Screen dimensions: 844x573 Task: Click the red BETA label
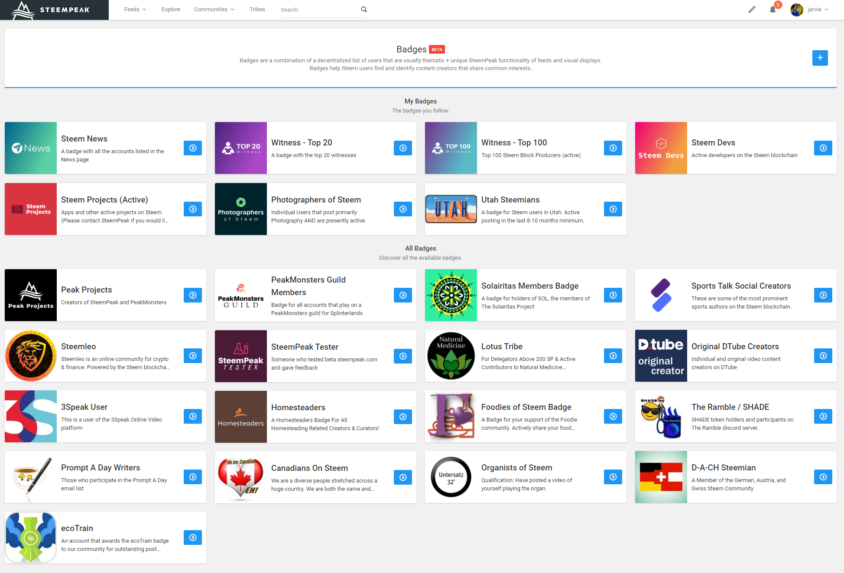click(x=437, y=49)
